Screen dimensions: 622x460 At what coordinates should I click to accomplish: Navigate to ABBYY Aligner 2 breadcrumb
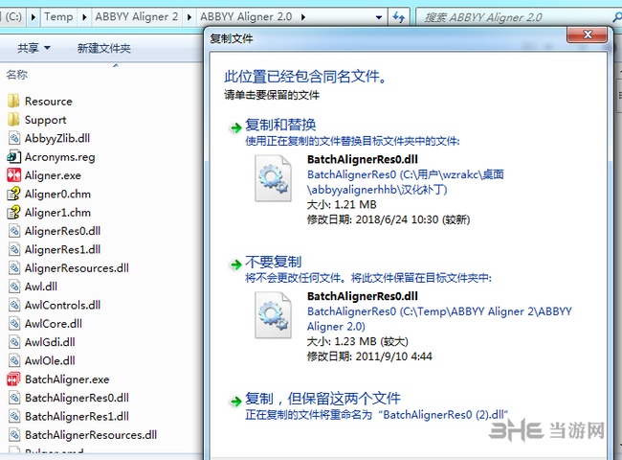137,17
